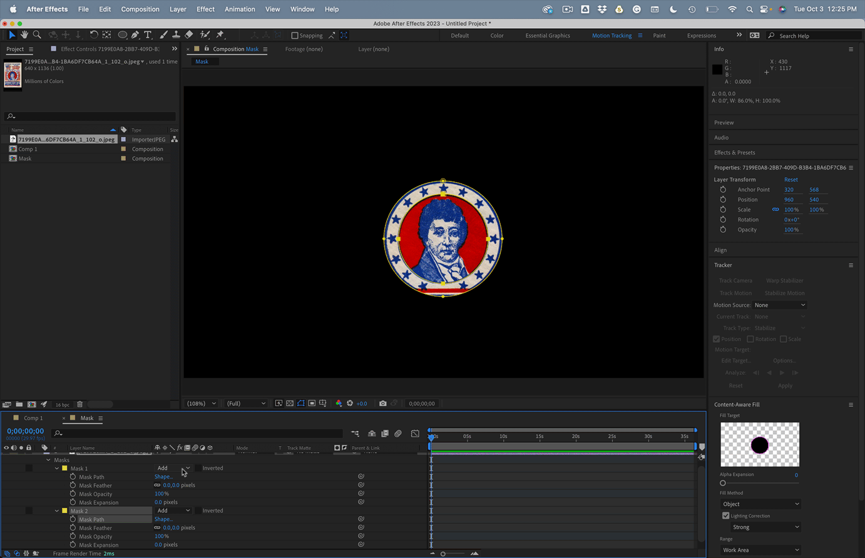Open the Animation menu
865x558 pixels.
point(240,9)
